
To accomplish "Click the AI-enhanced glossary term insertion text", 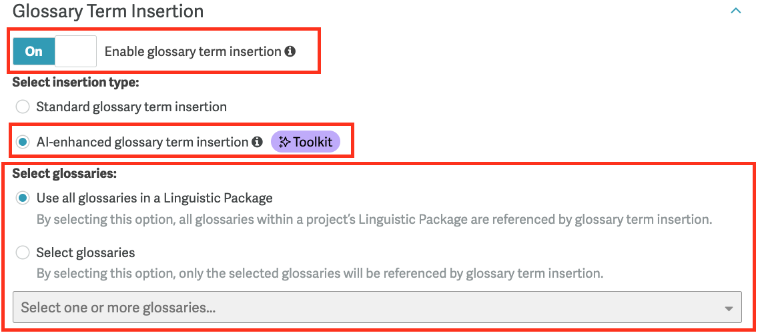I will [x=142, y=142].
